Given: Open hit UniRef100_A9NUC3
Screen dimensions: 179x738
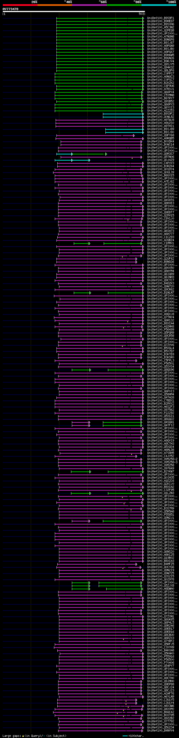Looking at the screenshot, I should tap(161, 77).
